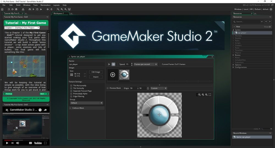Click the YouTube share arrow icon
The image size is (275, 148).
click(x=45, y=110)
